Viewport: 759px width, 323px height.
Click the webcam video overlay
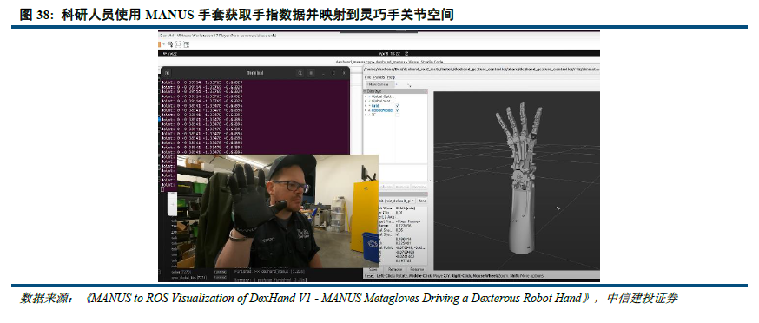[x=277, y=212]
